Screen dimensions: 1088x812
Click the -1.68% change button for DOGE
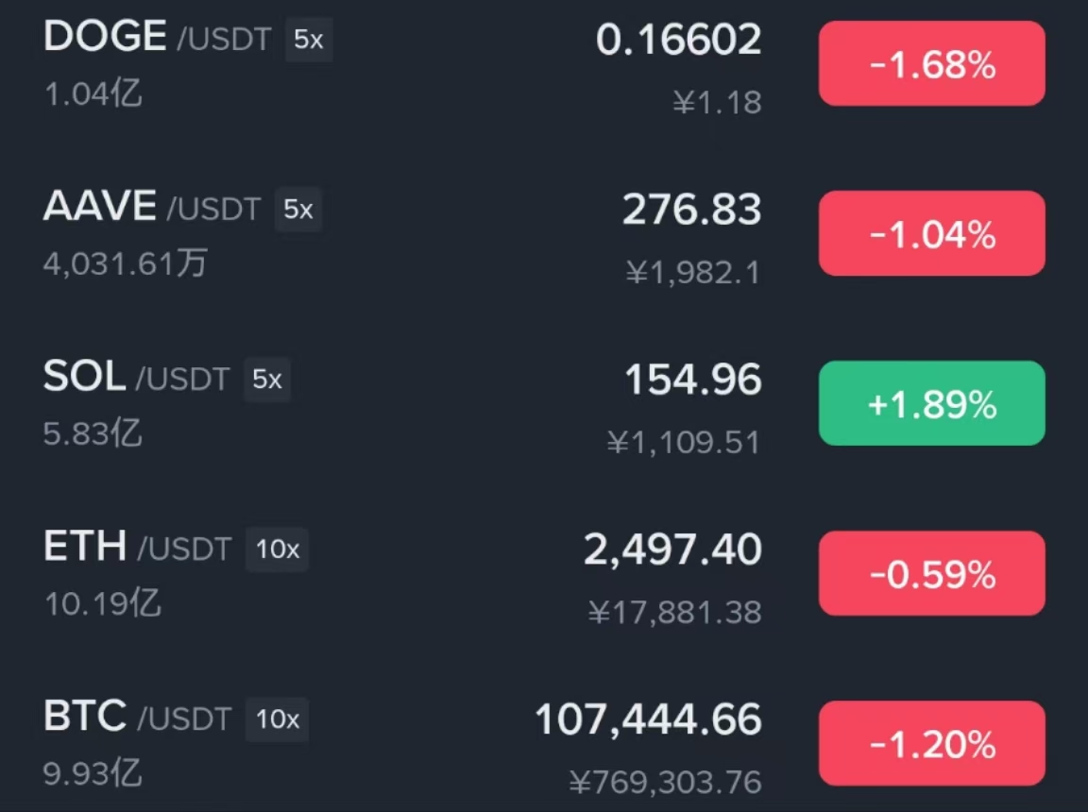click(932, 64)
